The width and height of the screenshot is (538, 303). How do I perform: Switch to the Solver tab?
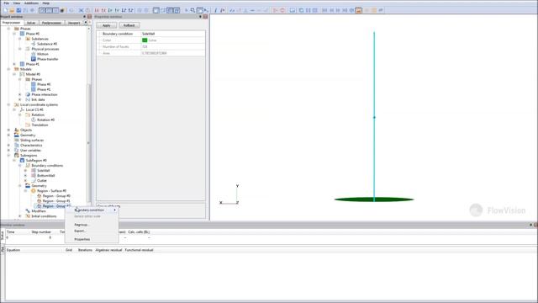pyautogui.click(x=31, y=23)
